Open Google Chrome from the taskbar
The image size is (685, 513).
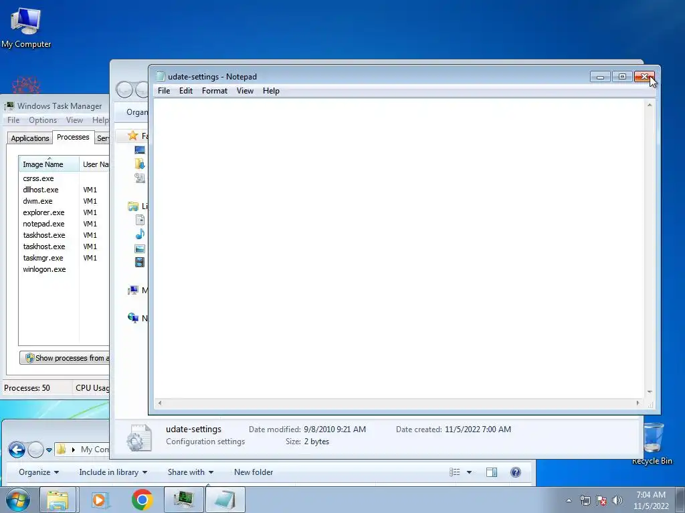pos(142,500)
